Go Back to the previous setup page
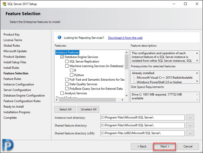203x153 pixels. (142, 146)
